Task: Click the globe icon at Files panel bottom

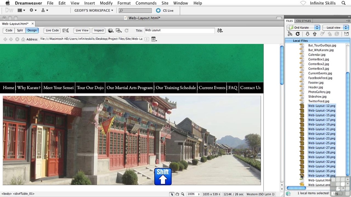Action: [288, 193]
